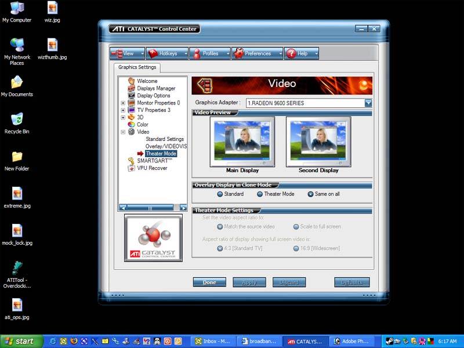The image size is (464, 348).
Task: Open the VPU Recover icon
Action: (131, 168)
